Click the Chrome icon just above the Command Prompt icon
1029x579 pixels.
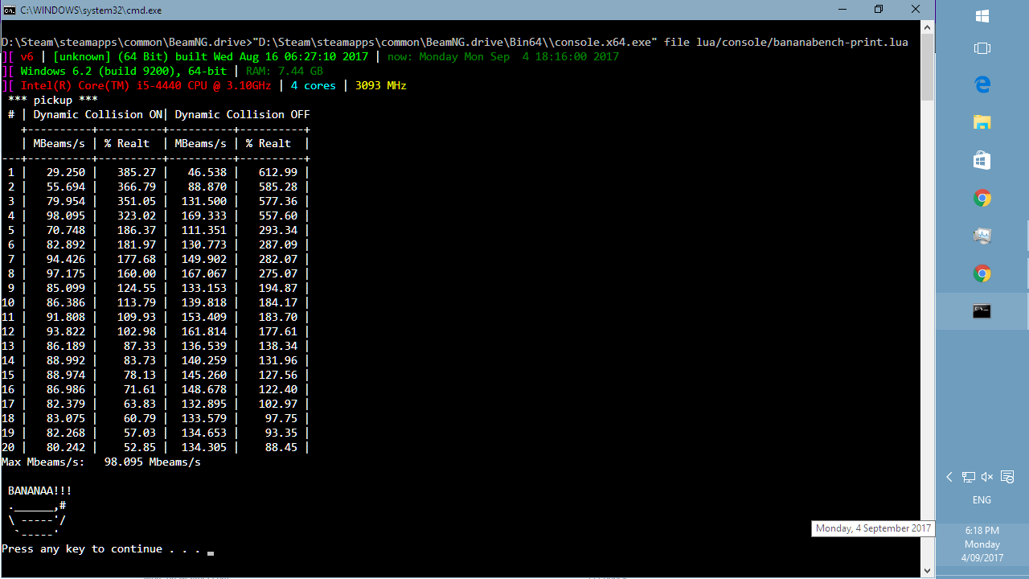point(982,273)
